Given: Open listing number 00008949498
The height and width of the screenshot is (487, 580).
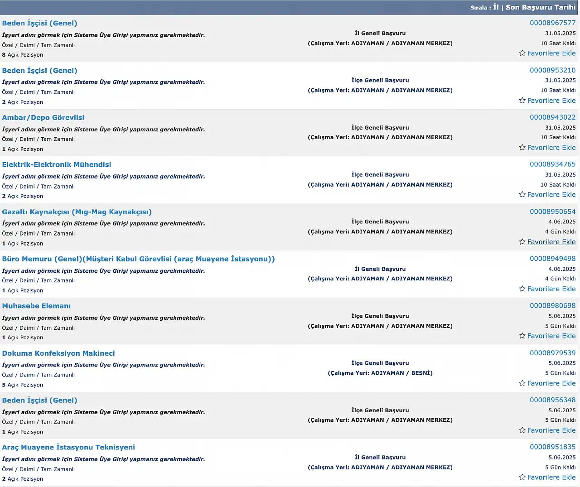Looking at the screenshot, I should point(553,258).
